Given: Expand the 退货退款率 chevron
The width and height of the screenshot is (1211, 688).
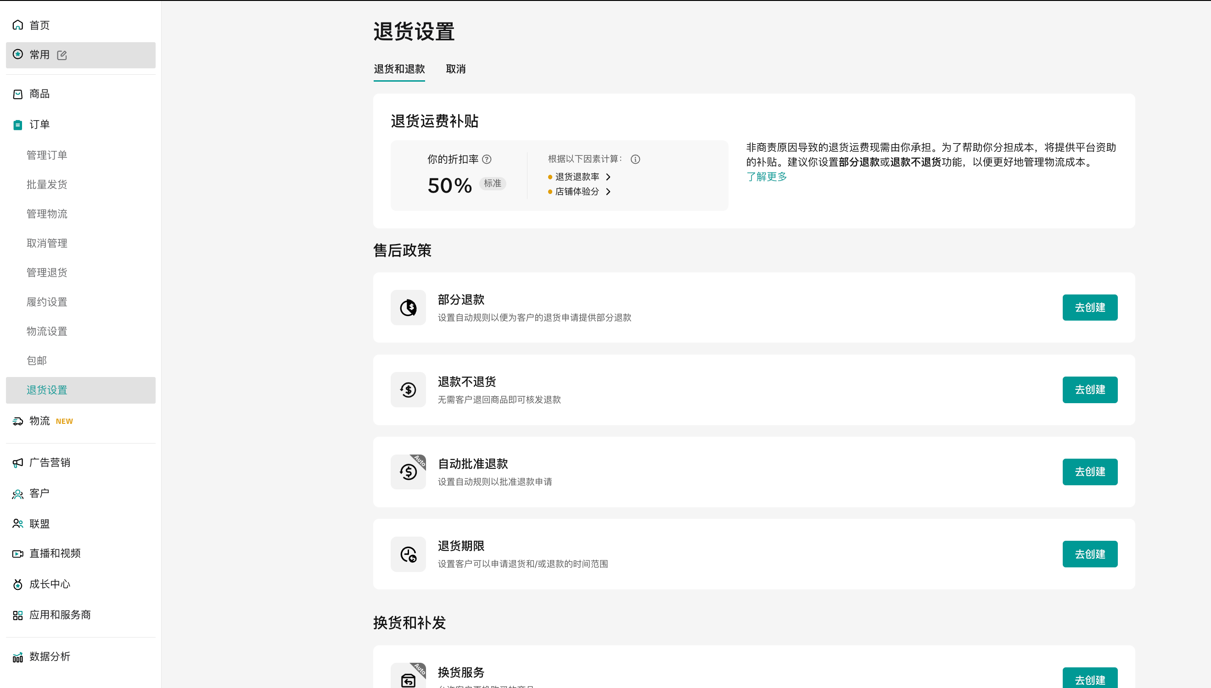Looking at the screenshot, I should [608, 177].
